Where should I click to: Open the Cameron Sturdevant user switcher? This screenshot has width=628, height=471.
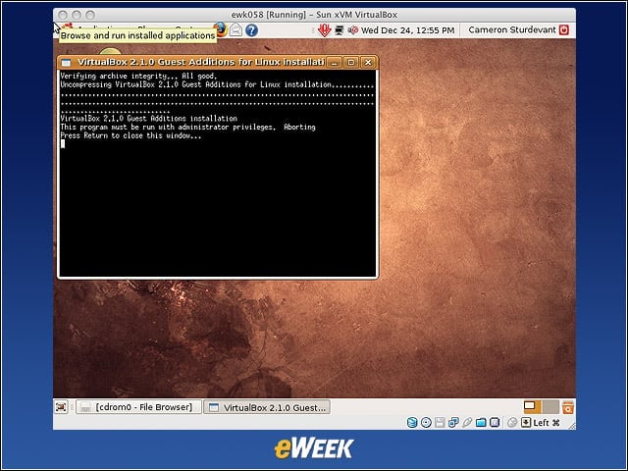click(x=512, y=29)
